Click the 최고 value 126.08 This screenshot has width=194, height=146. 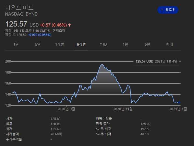55,124
